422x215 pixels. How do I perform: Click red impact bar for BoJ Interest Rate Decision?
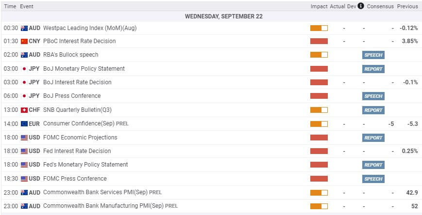(x=319, y=82)
